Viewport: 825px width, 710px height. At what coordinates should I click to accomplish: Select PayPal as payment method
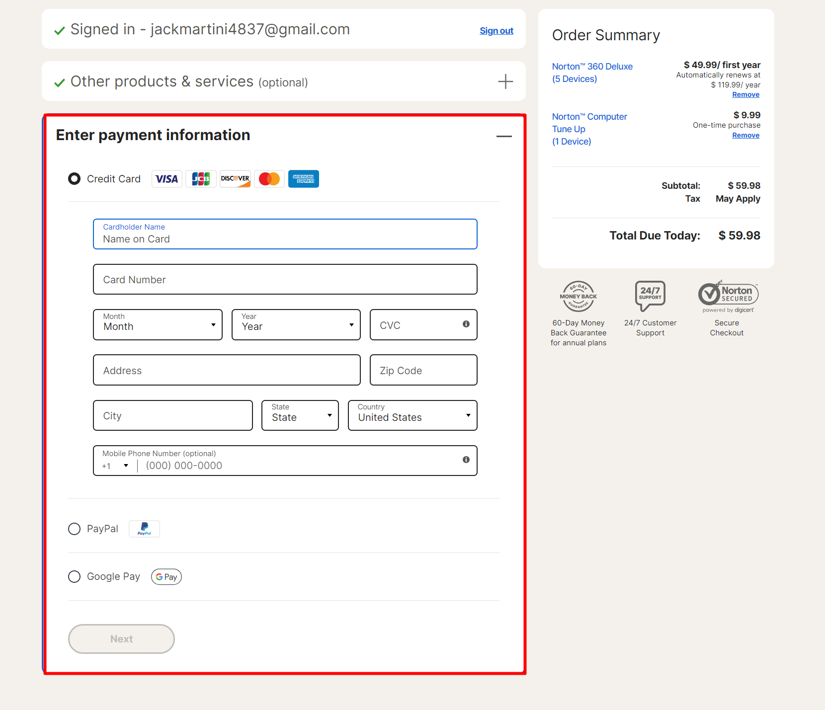coord(75,529)
